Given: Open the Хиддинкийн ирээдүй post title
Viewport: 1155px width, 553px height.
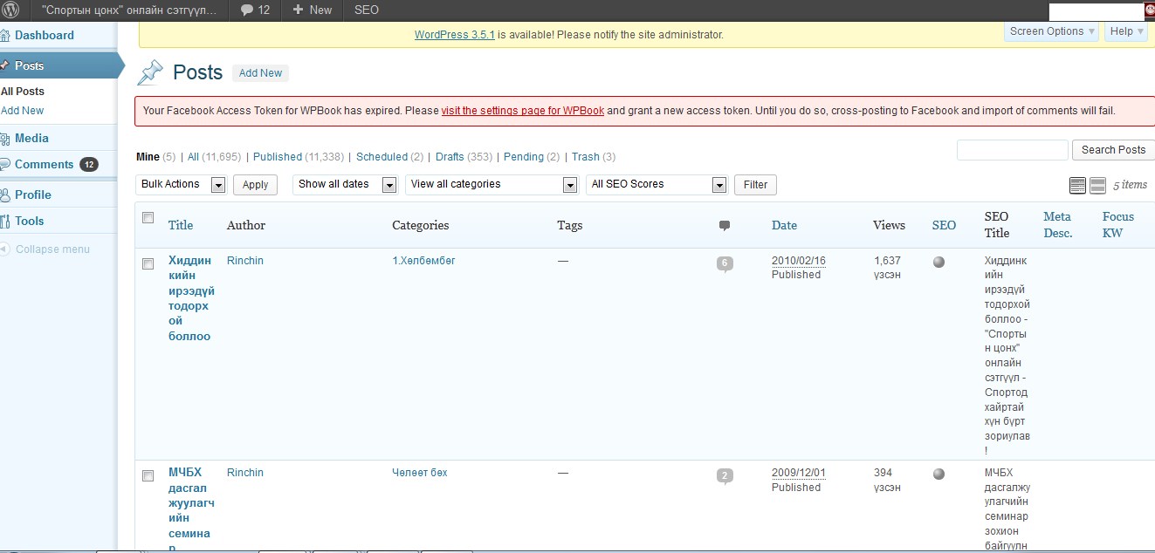Looking at the screenshot, I should (191, 298).
